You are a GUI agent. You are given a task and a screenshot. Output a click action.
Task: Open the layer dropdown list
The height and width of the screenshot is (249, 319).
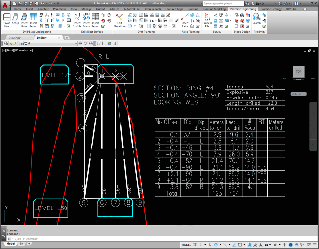[x=76, y=43]
